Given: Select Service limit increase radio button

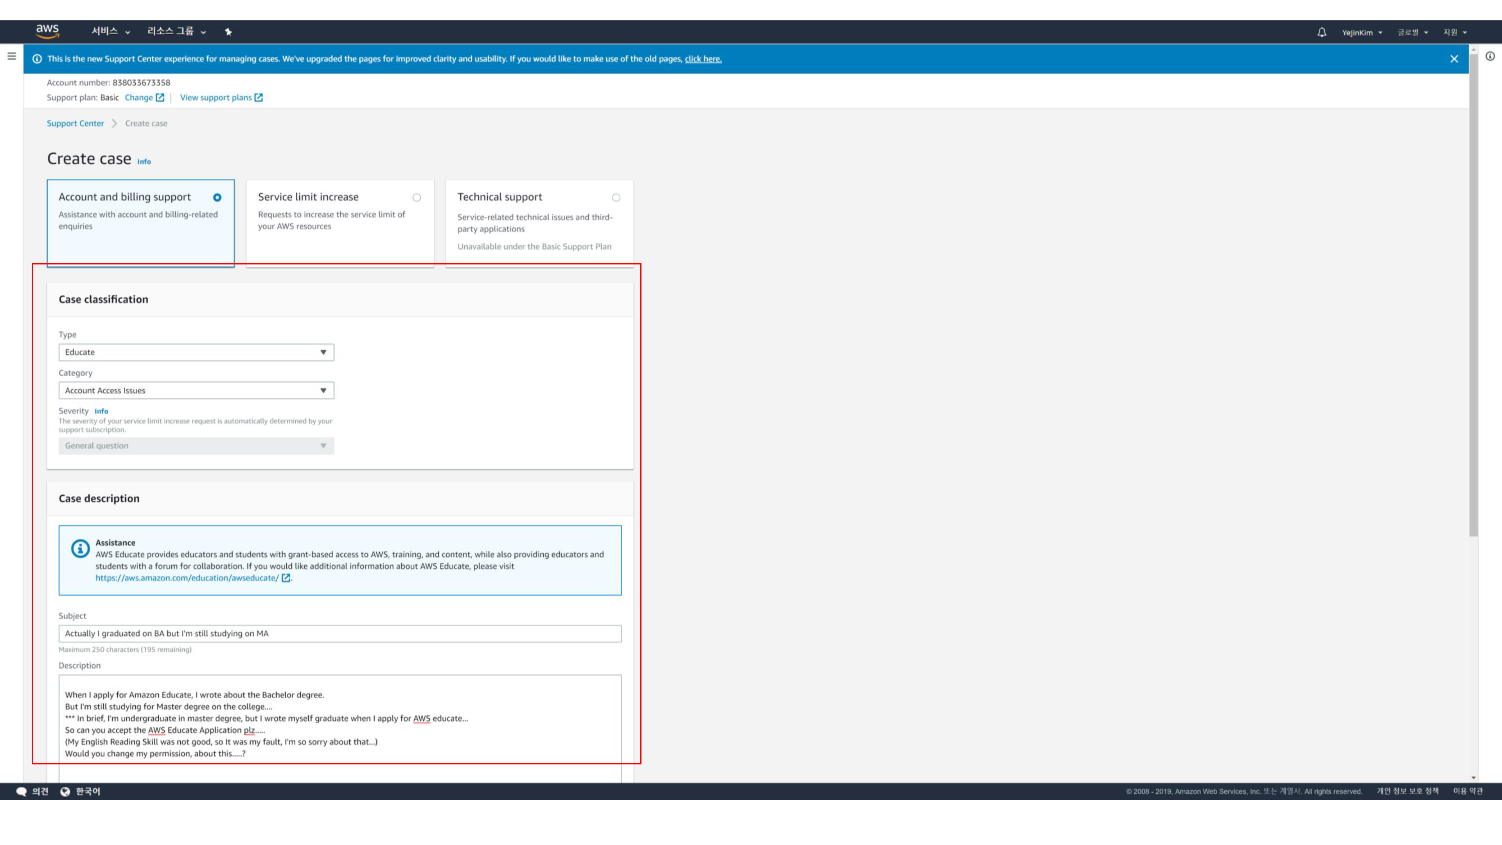Looking at the screenshot, I should [416, 198].
